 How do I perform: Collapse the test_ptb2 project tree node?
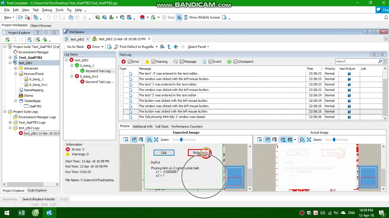pyautogui.click(x=10, y=63)
